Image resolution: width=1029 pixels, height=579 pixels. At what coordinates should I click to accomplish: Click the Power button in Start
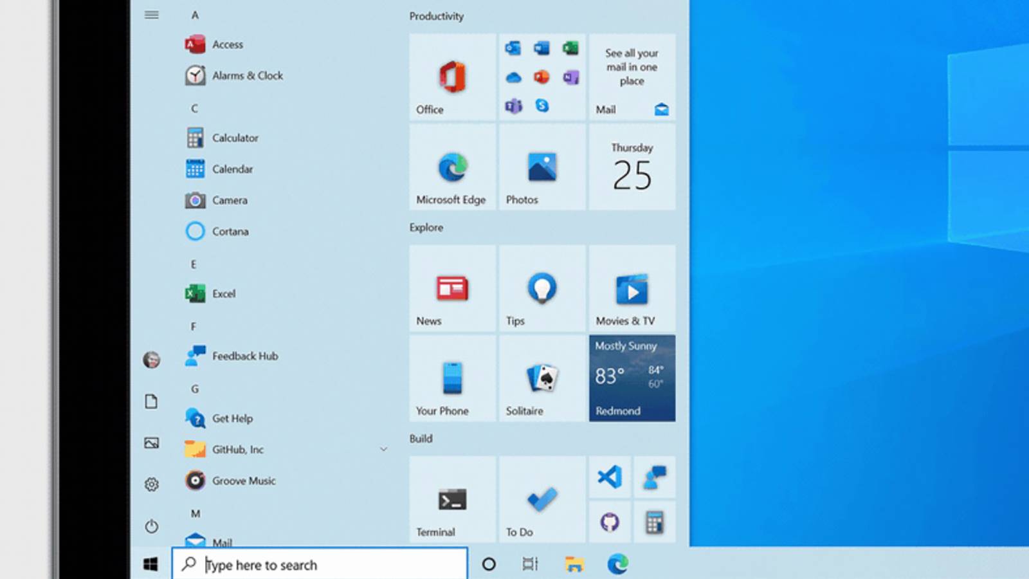click(152, 526)
